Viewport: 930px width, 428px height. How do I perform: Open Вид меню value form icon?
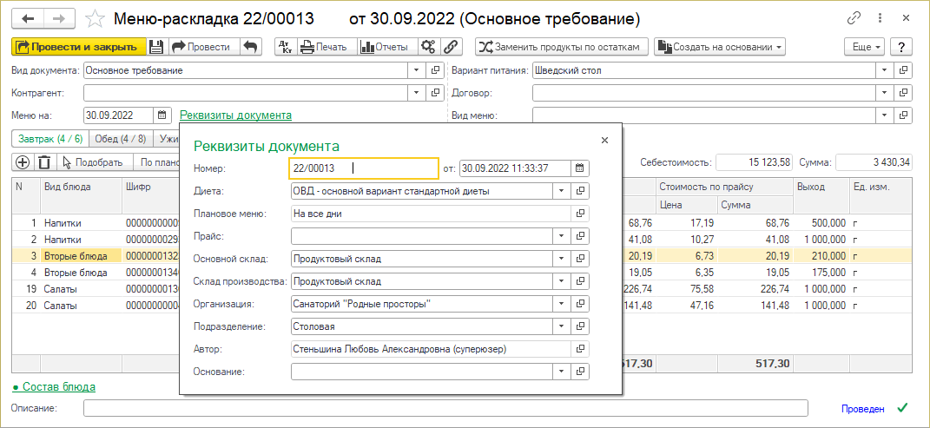coord(903,115)
